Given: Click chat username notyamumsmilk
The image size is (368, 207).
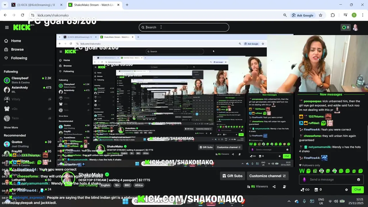Looking at the screenshot, I should [x=320, y=147].
